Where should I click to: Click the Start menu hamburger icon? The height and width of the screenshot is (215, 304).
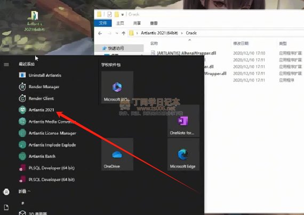click(6, 64)
